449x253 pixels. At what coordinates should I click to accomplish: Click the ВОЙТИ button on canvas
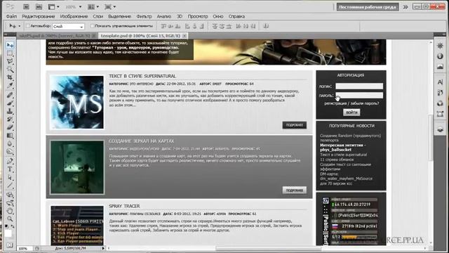point(351,112)
